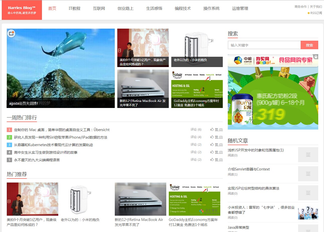This screenshot has height=232, width=324.
Task: Click the paw icon on the COFCO ad
Action: point(315,57)
